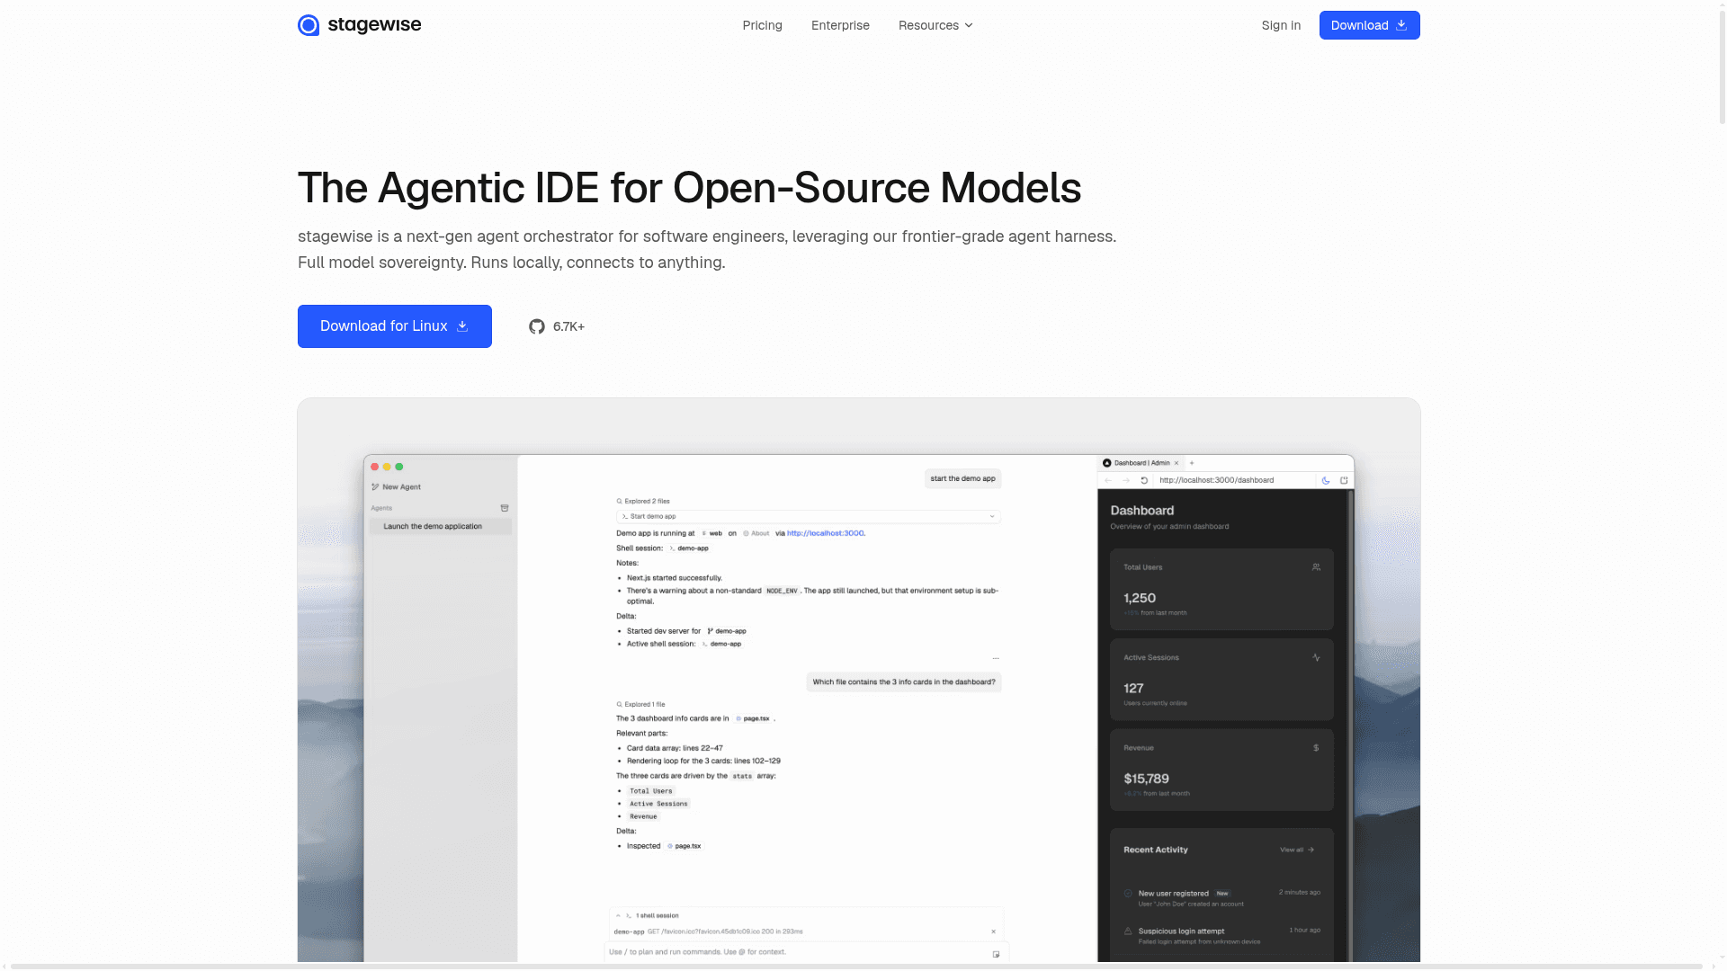
Task: Click Download for Linux button
Action: (395, 326)
